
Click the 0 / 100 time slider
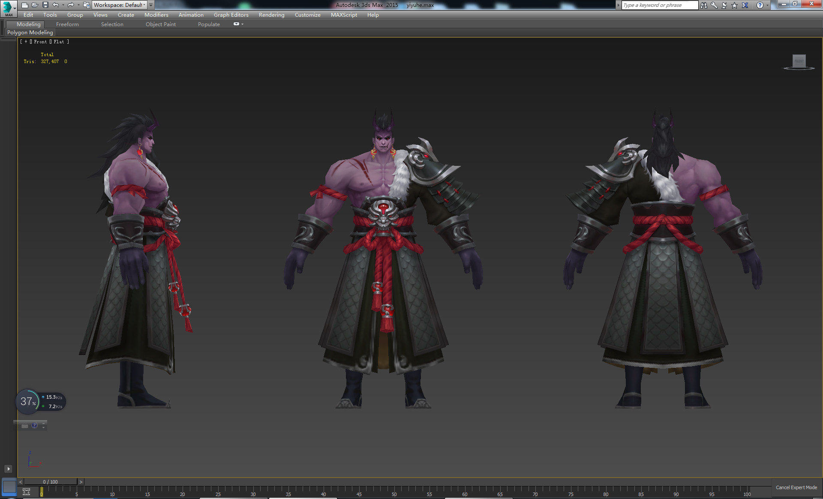click(50, 482)
